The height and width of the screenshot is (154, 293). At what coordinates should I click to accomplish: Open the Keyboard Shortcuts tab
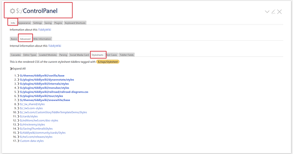click(75, 23)
